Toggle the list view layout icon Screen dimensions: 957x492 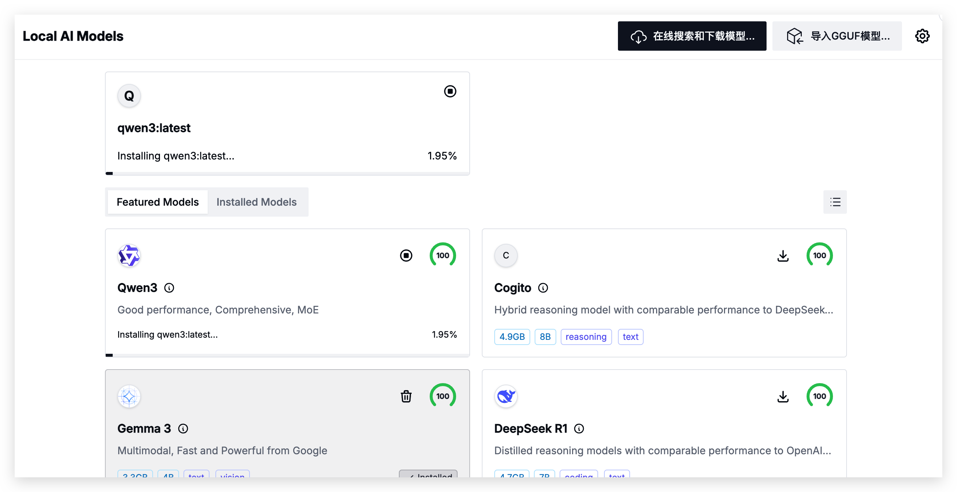[835, 202]
